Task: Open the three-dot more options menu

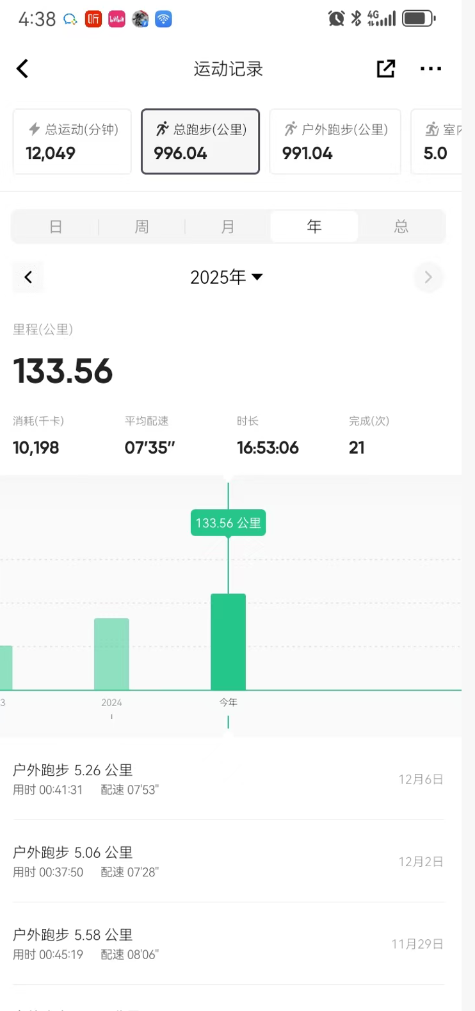Action: click(430, 69)
